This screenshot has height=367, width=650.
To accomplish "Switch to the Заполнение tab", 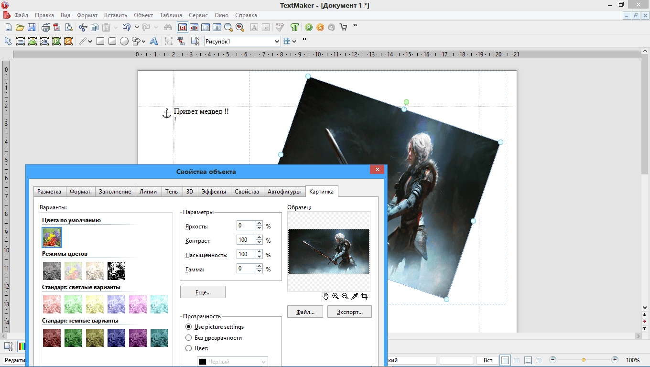I will tap(115, 192).
